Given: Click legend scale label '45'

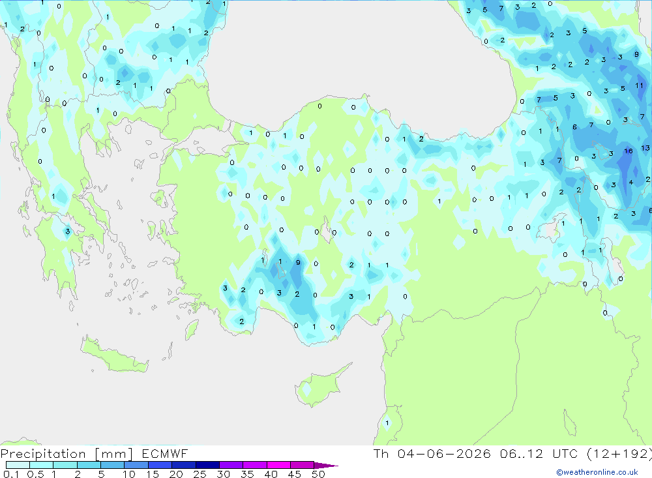Looking at the screenshot, I should pos(295,474).
